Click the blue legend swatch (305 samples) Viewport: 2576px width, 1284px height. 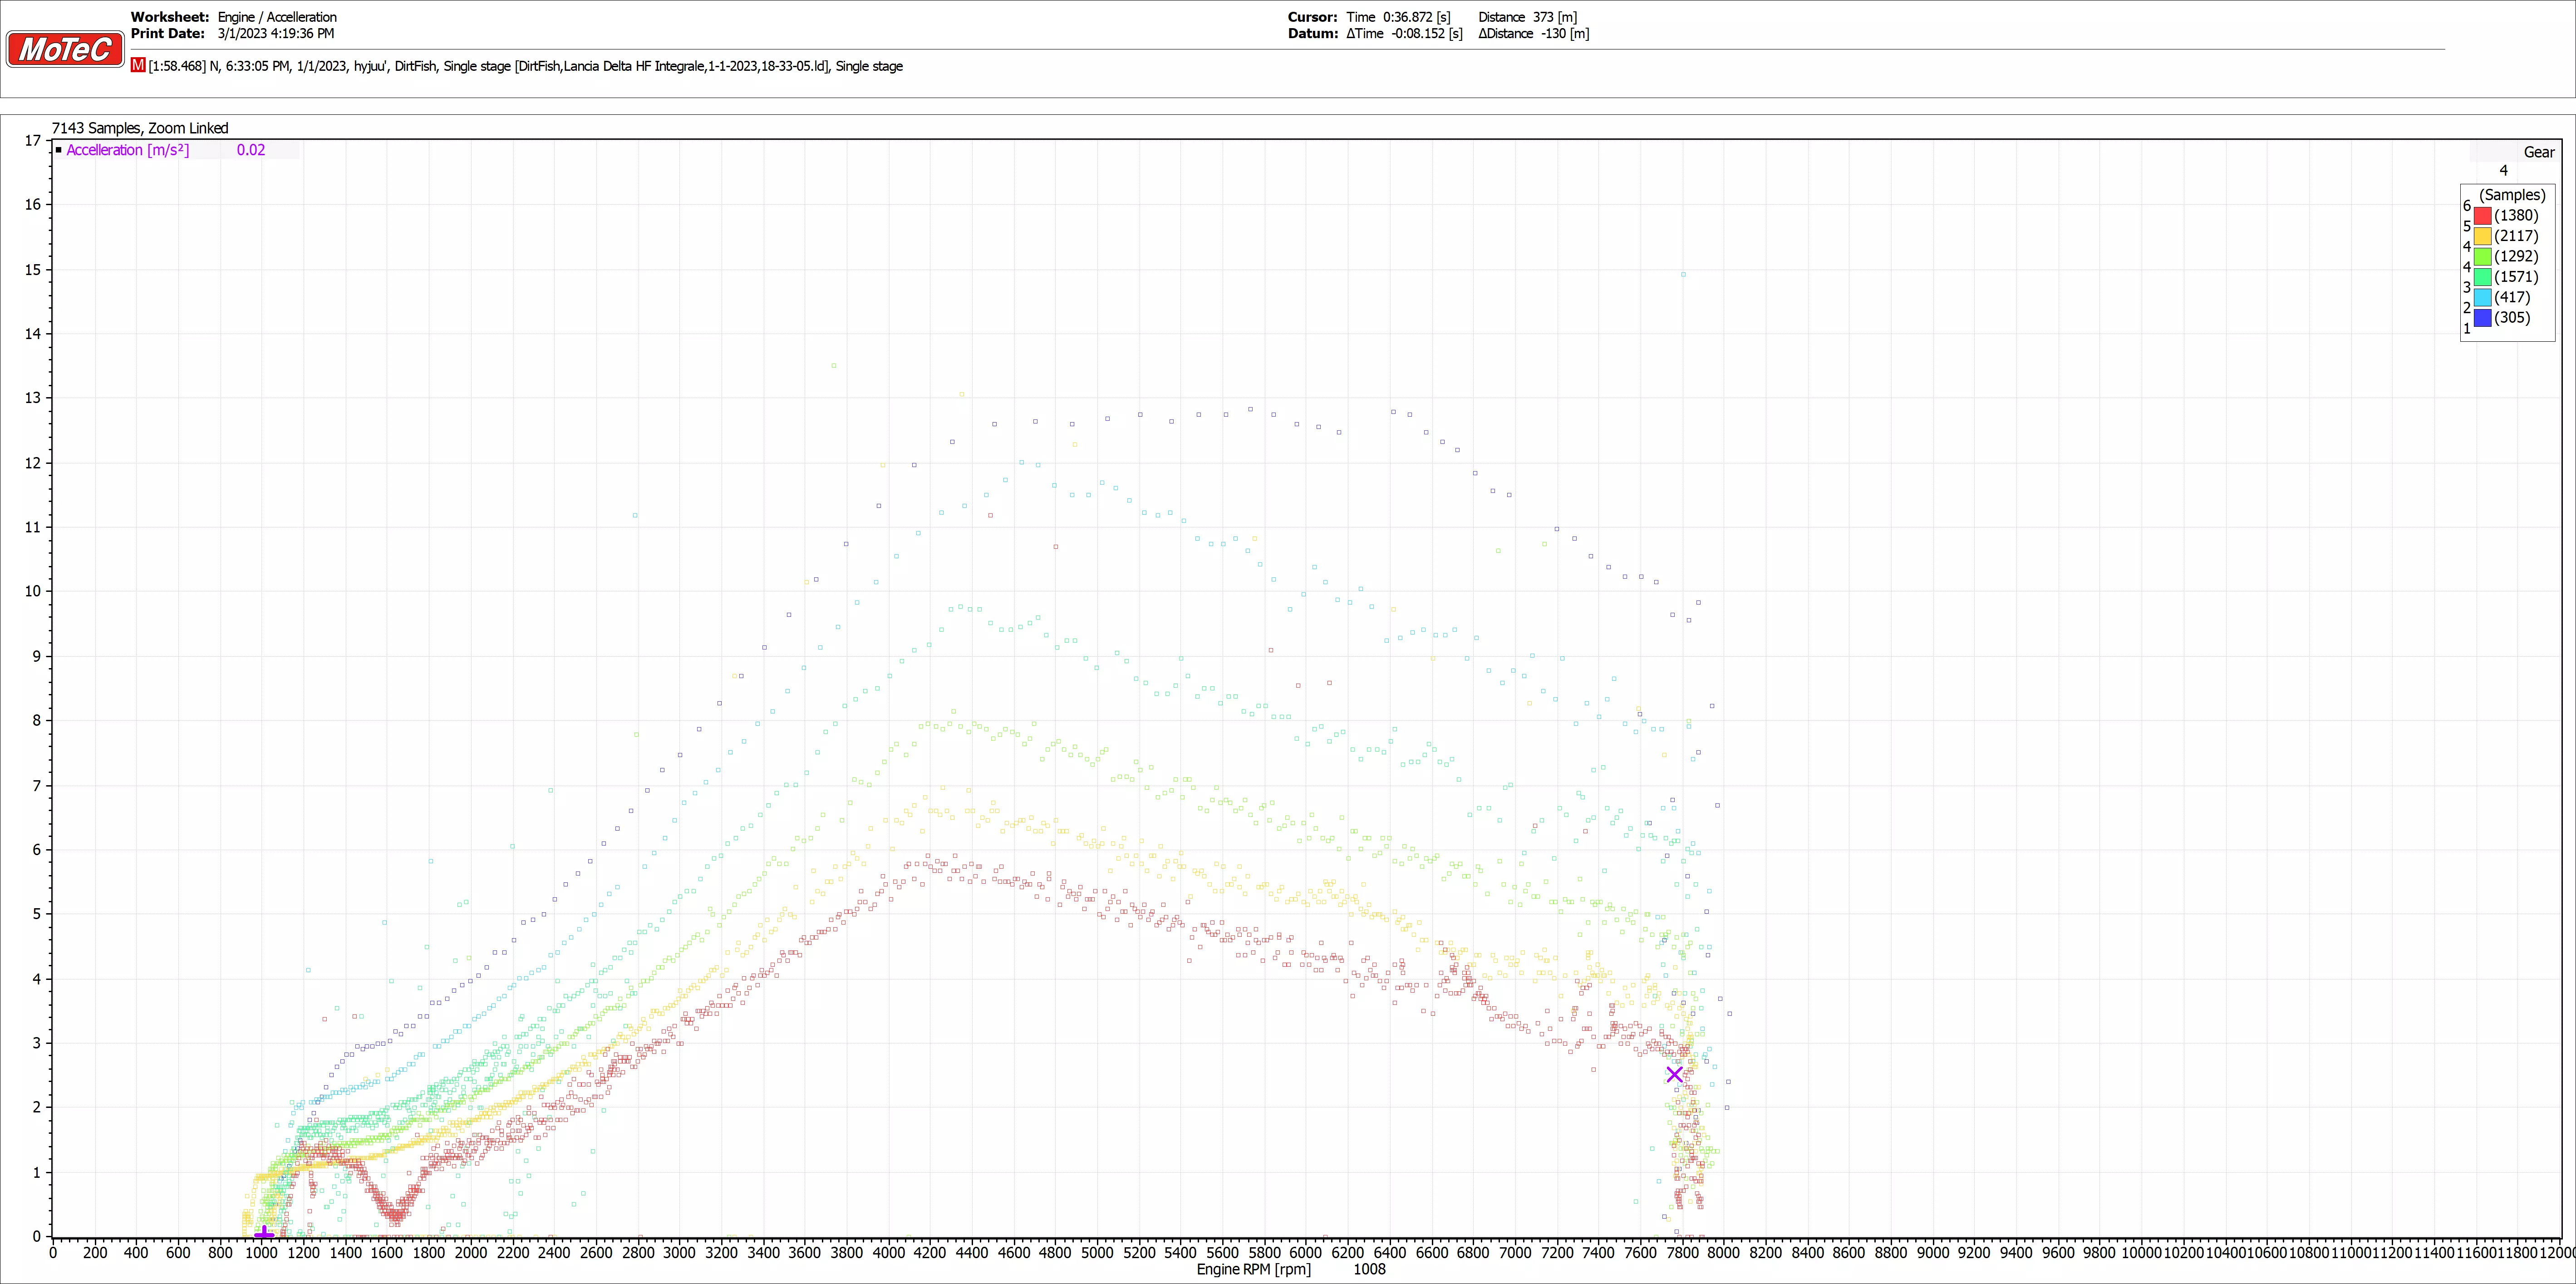[x=2483, y=318]
